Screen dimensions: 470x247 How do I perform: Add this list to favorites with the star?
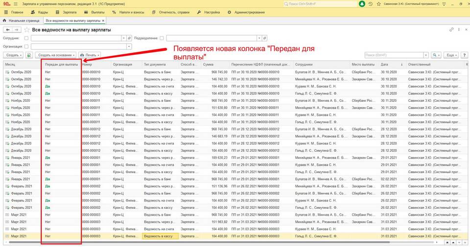pyautogui.click(x=26, y=30)
